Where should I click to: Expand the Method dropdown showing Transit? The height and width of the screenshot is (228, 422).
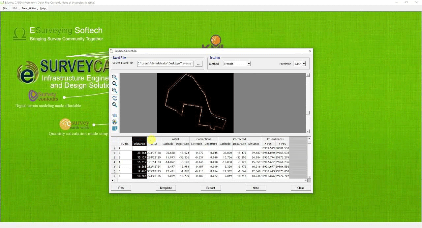(x=249, y=64)
